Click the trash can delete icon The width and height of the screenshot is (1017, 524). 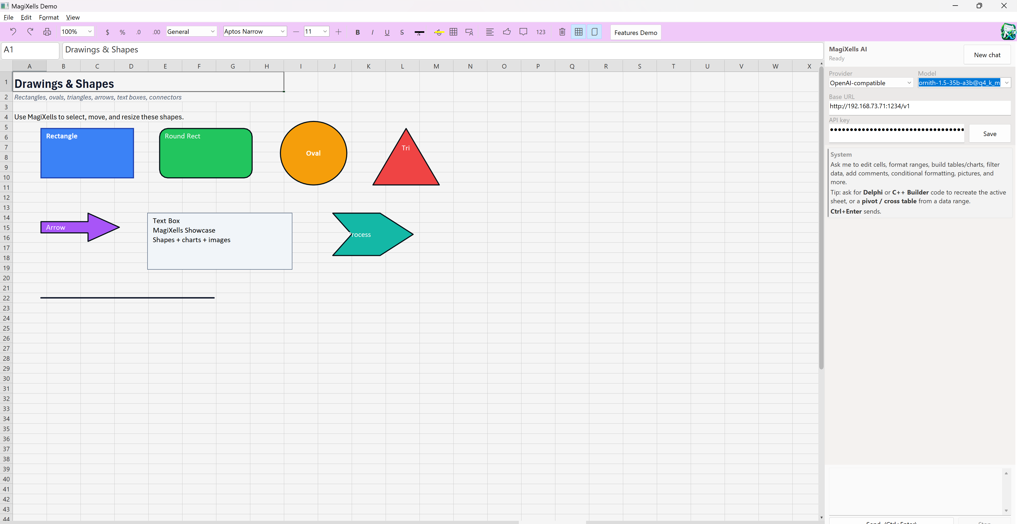[562, 32]
